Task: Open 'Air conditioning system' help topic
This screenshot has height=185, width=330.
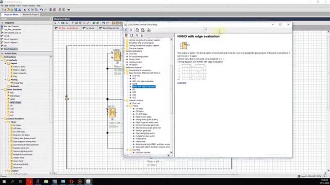Action: [139, 57]
